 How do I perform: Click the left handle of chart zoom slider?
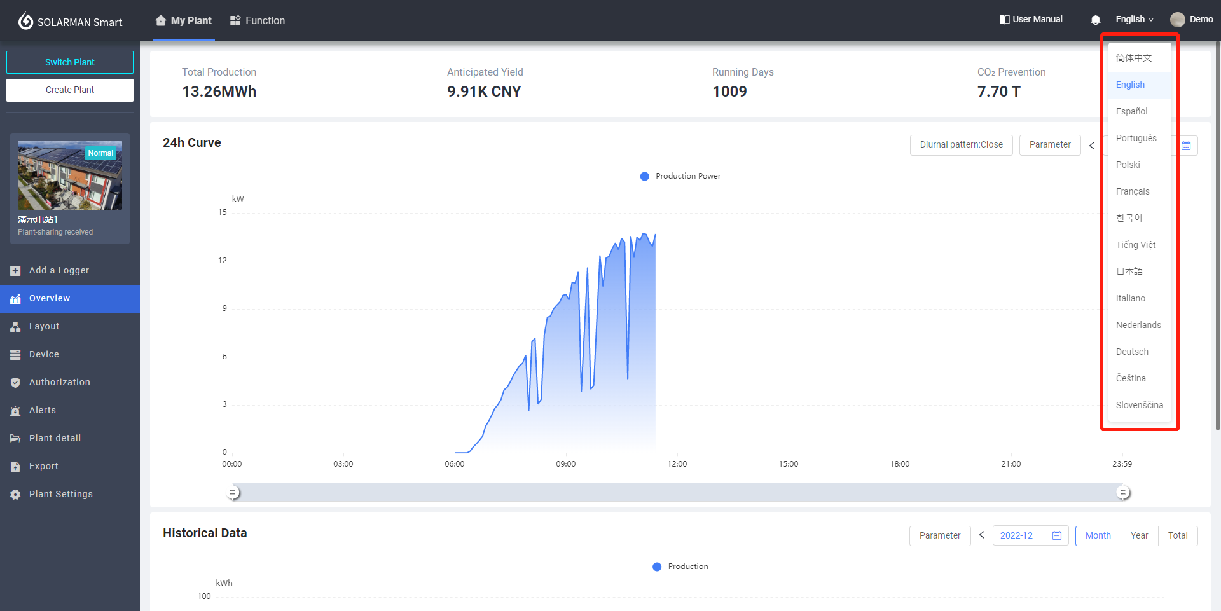pos(233,493)
